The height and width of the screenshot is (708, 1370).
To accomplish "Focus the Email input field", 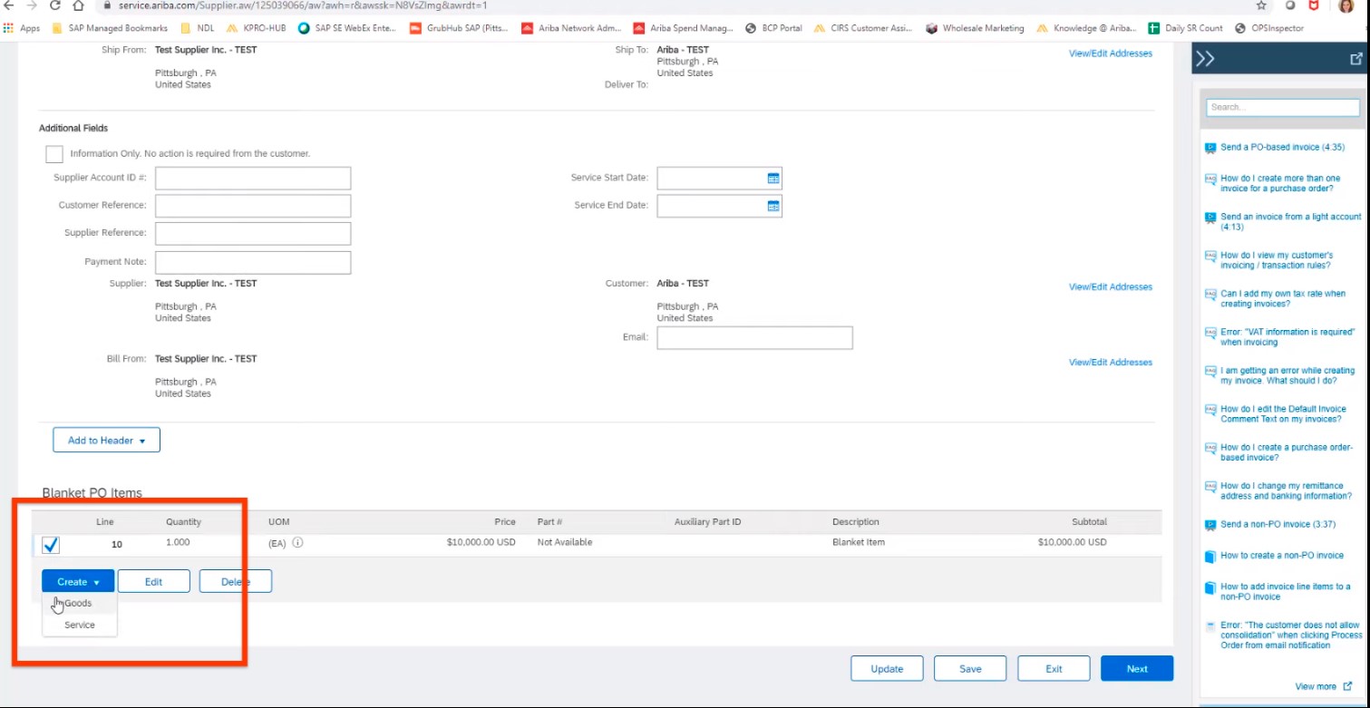I will click(x=754, y=338).
